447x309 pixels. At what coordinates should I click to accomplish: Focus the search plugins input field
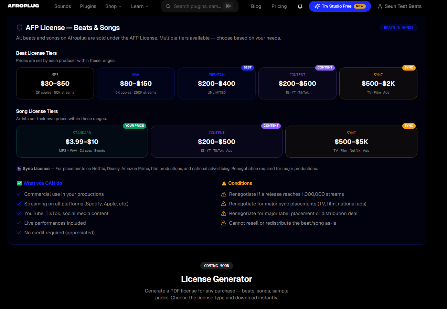197,6
